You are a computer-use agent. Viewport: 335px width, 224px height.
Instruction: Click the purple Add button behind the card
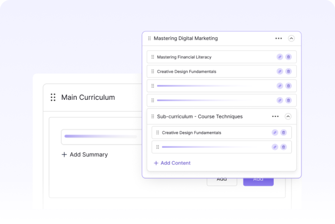click(x=258, y=181)
